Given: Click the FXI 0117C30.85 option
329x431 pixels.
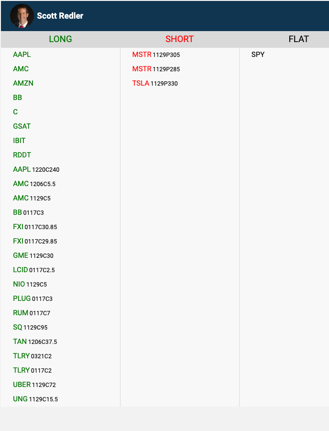Looking at the screenshot, I should [x=35, y=227].
